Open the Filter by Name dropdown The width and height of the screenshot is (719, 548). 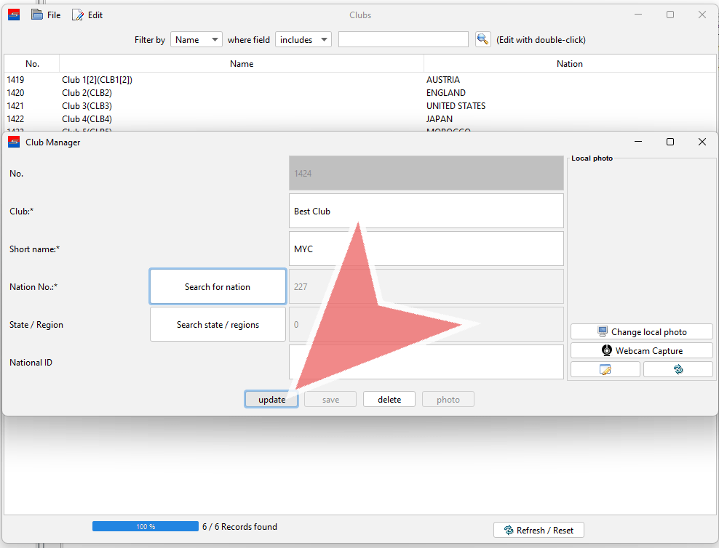click(x=196, y=40)
